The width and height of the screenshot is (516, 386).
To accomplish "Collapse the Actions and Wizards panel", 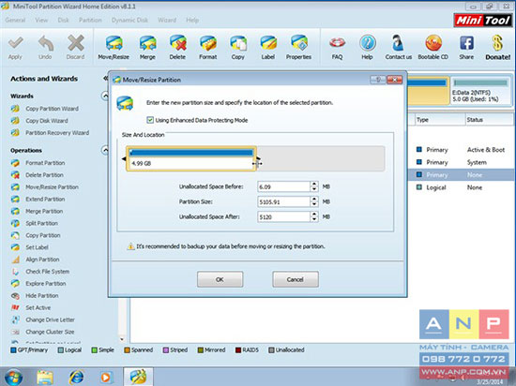I will point(105,78).
